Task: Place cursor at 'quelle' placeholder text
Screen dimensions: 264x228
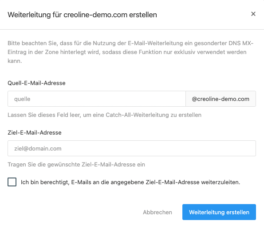Action: click(22, 99)
